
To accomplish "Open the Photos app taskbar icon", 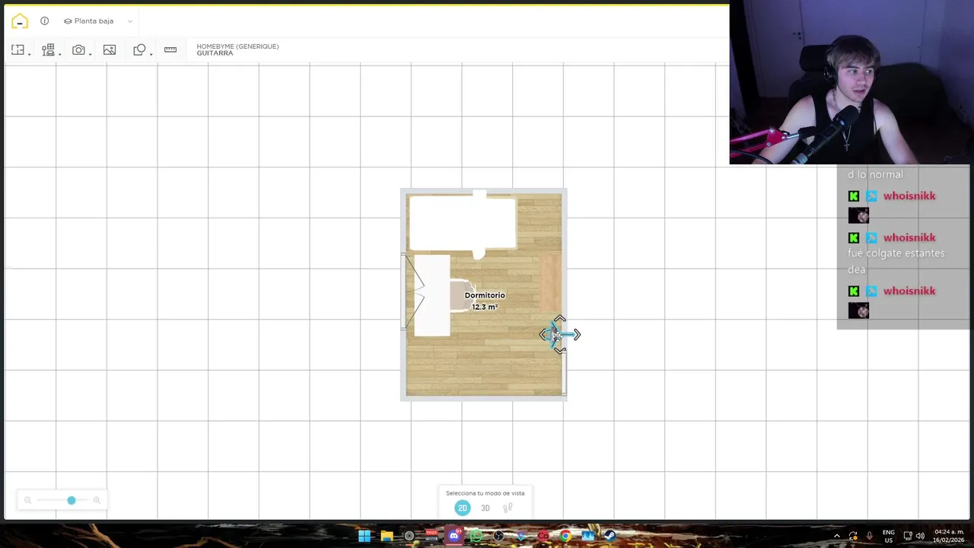I will [x=587, y=536].
